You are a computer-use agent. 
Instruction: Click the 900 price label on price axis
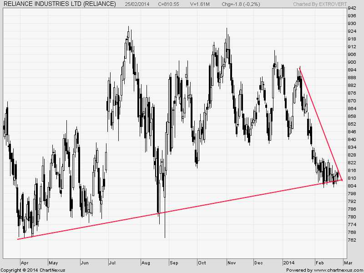[x=351, y=62]
